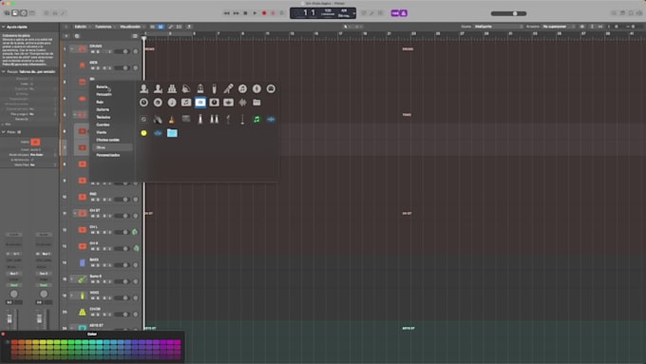
Task: Pick the blue waveform icon beside blue folder
Action: point(158,133)
